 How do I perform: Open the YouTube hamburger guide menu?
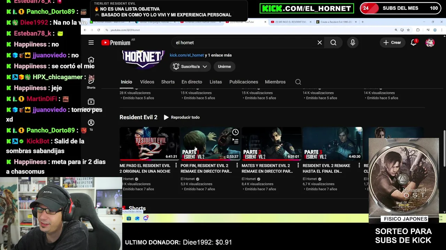pyautogui.click(x=91, y=43)
